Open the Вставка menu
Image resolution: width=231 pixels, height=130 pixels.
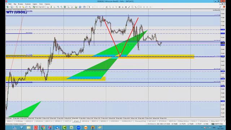coord(21,4)
